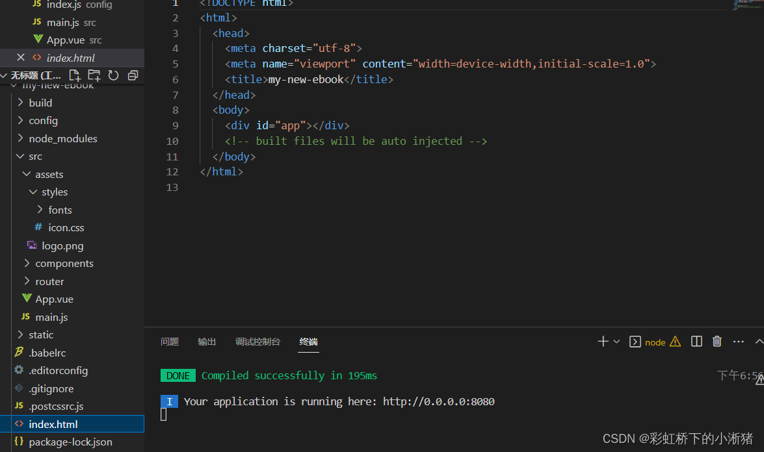Screen dimensions: 764x452
Task: Add a new terminal with plus icon
Action: tap(603, 342)
